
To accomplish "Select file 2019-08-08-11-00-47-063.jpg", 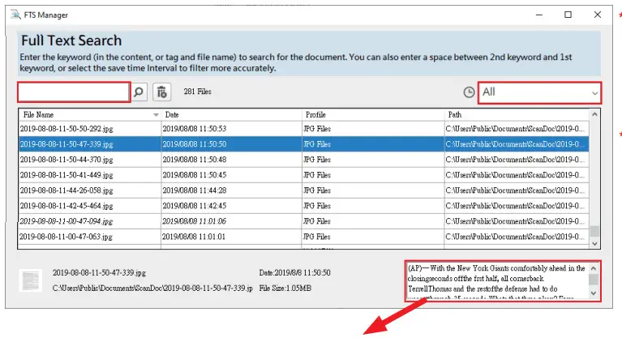I will click(66, 237).
